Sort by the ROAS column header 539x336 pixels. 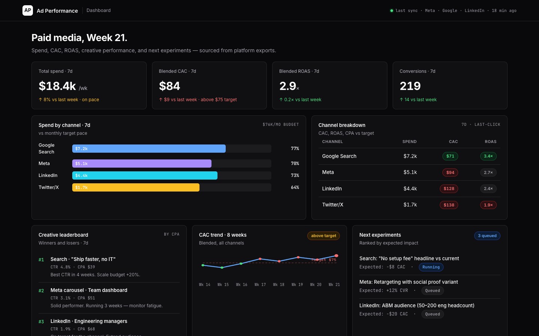[490, 142]
